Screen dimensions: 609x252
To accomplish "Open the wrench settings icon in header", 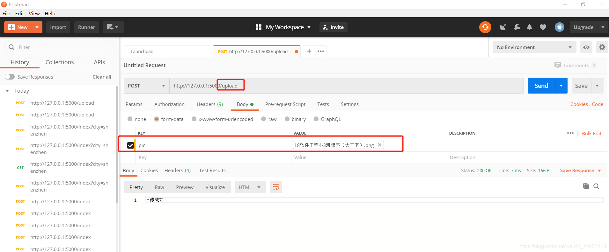I will pyautogui.click(x=517, y=27).
